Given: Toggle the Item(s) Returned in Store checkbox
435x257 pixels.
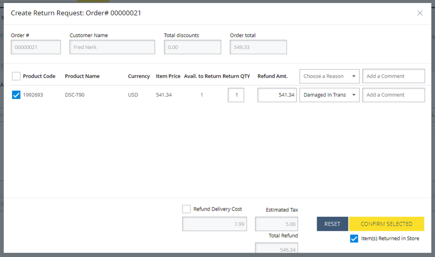Looking at the screenshot, I should [x=354, y=238].
